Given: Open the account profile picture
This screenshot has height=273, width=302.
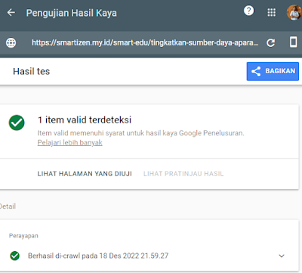Looking at the screenshot, I should click(x=294, y=12).
